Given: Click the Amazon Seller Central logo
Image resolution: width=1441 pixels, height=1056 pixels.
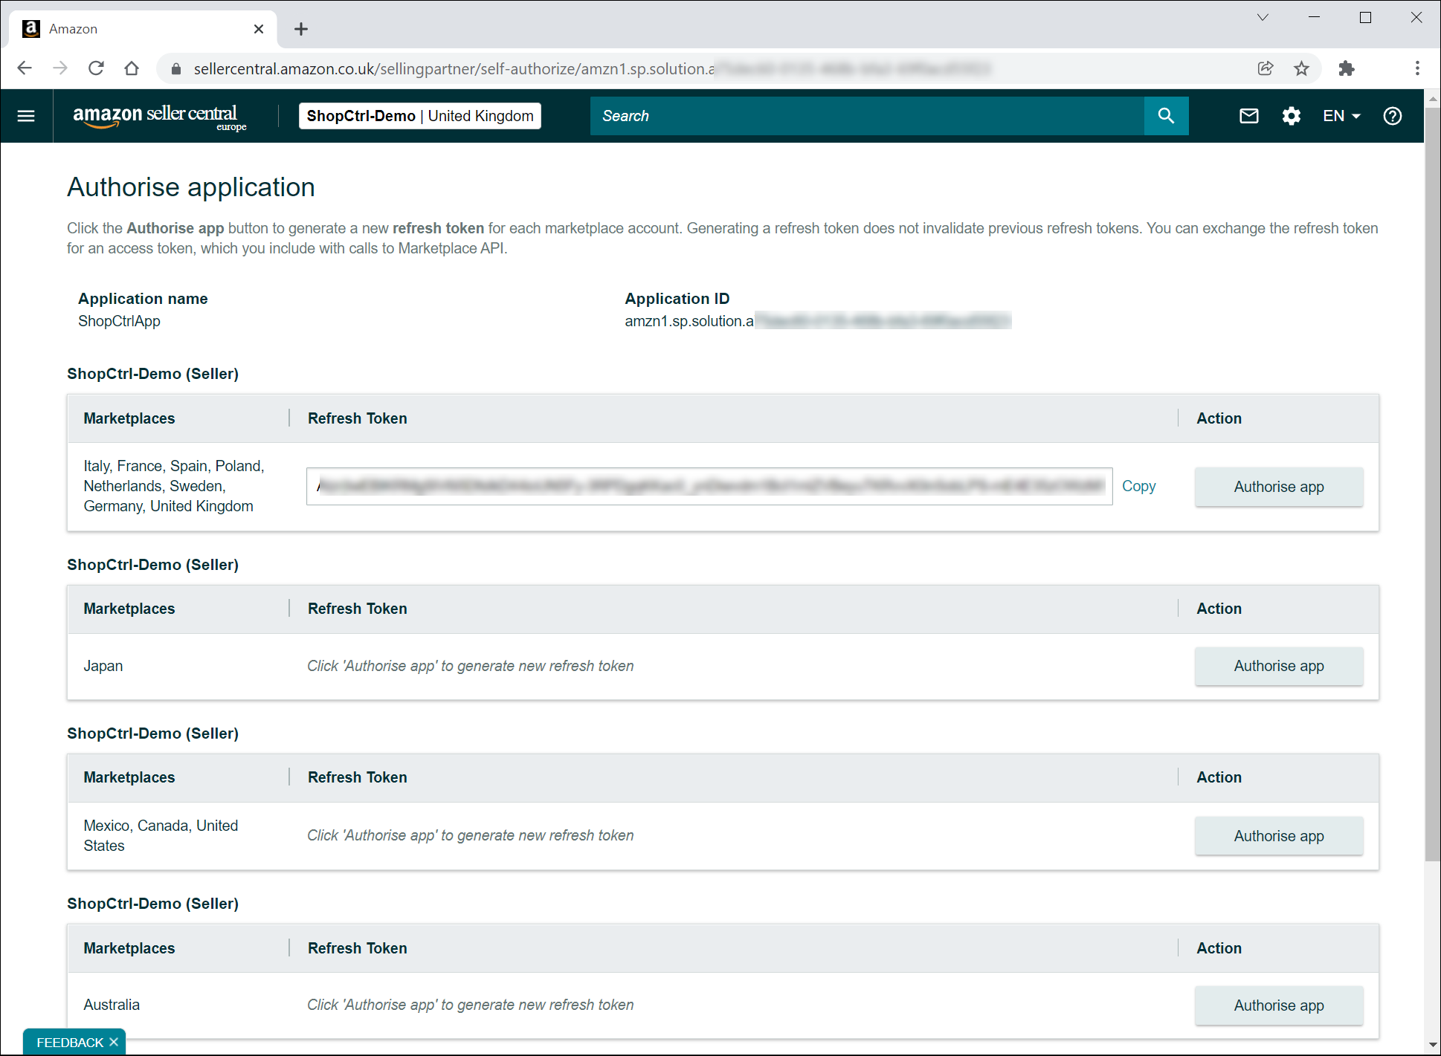Looking at the screenshot, I should coord(159,117).
